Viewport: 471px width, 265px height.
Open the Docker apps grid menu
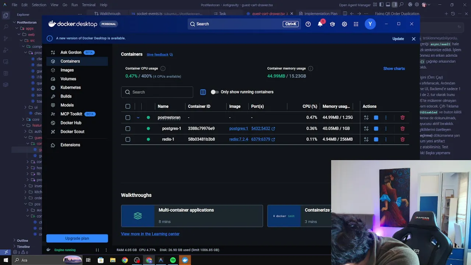point(356,24)
